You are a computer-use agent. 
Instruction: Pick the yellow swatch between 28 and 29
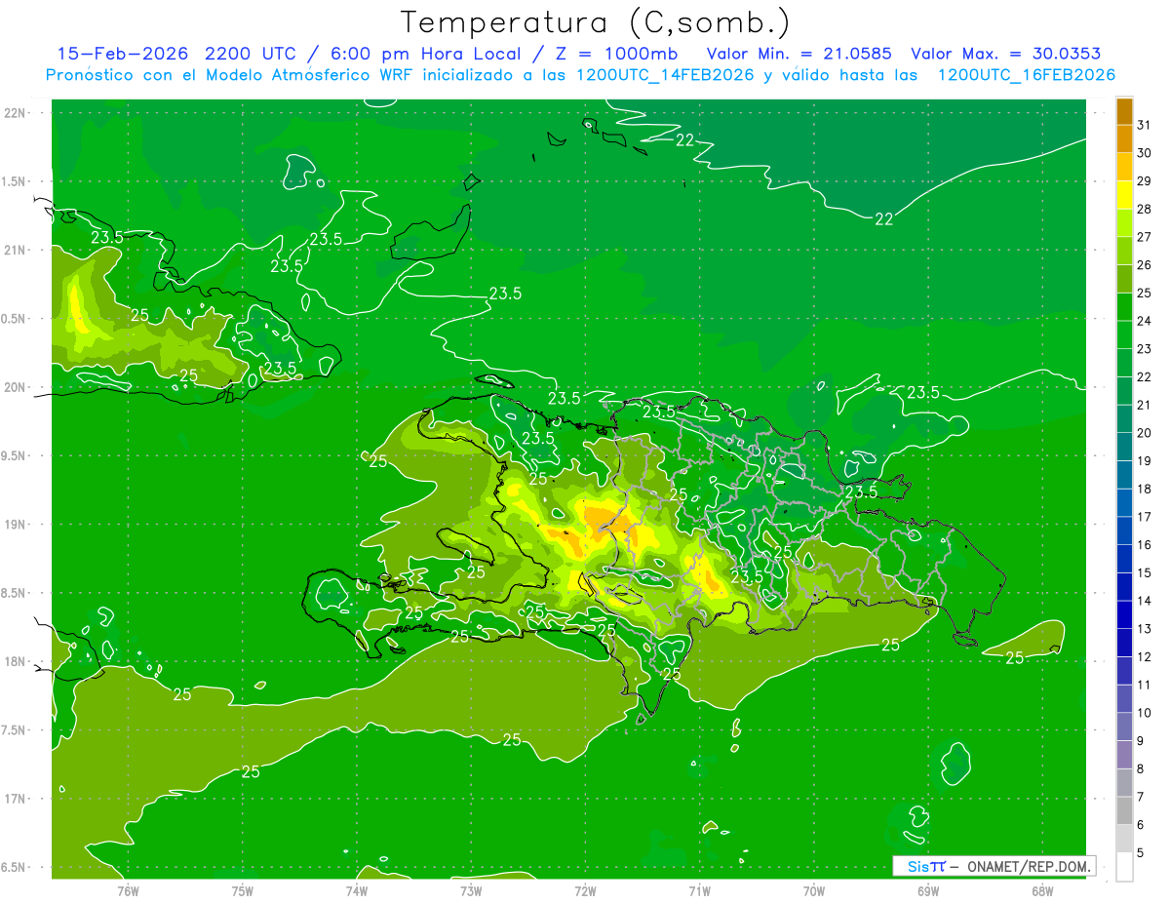pos(1124,195)
